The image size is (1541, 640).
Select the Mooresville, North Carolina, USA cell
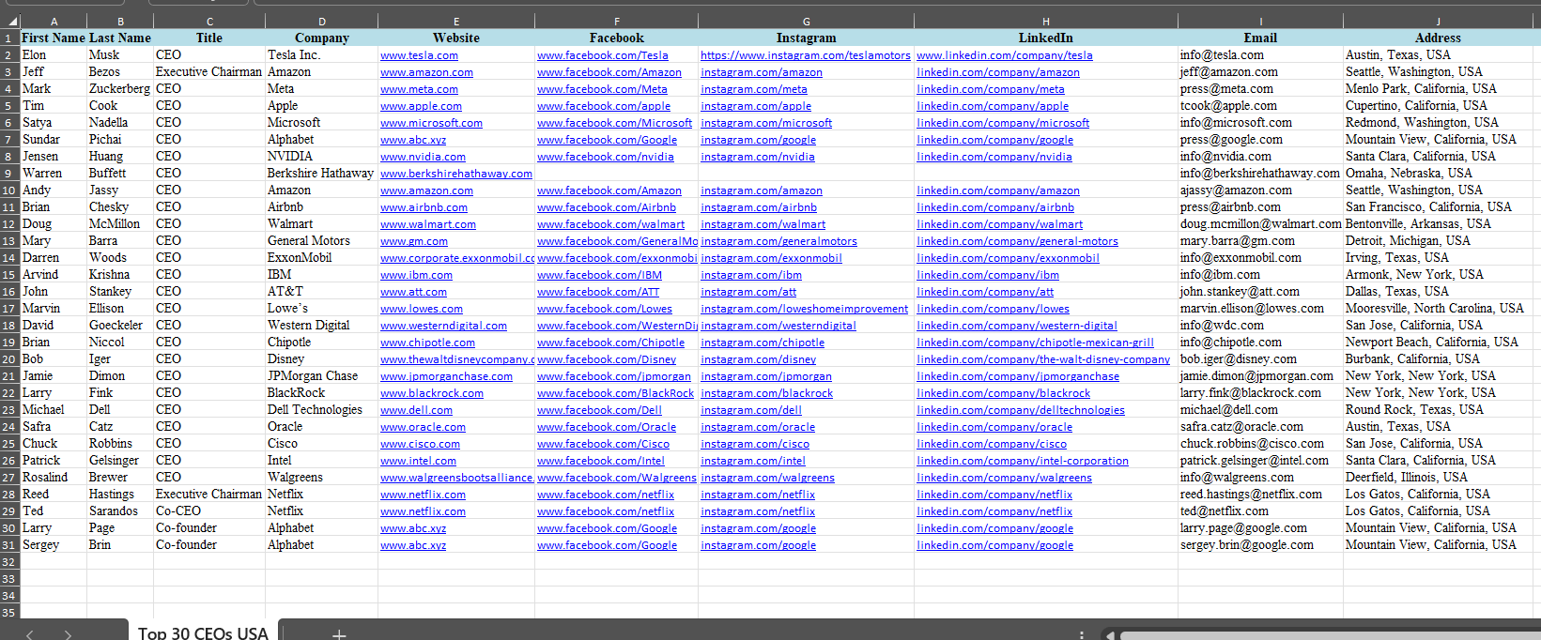(1438, 308)
